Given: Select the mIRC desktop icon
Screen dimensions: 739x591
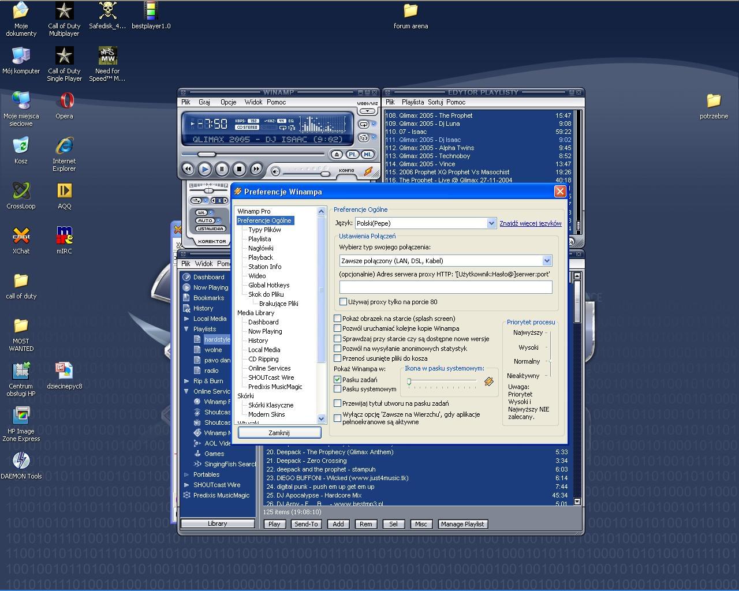Looking at the screenshot, I should pos(64,241).
